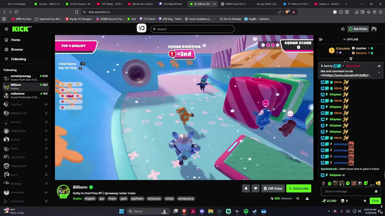Open the profile avatar menu
This screenshot has width=385, height=216.
click(374, 29)
